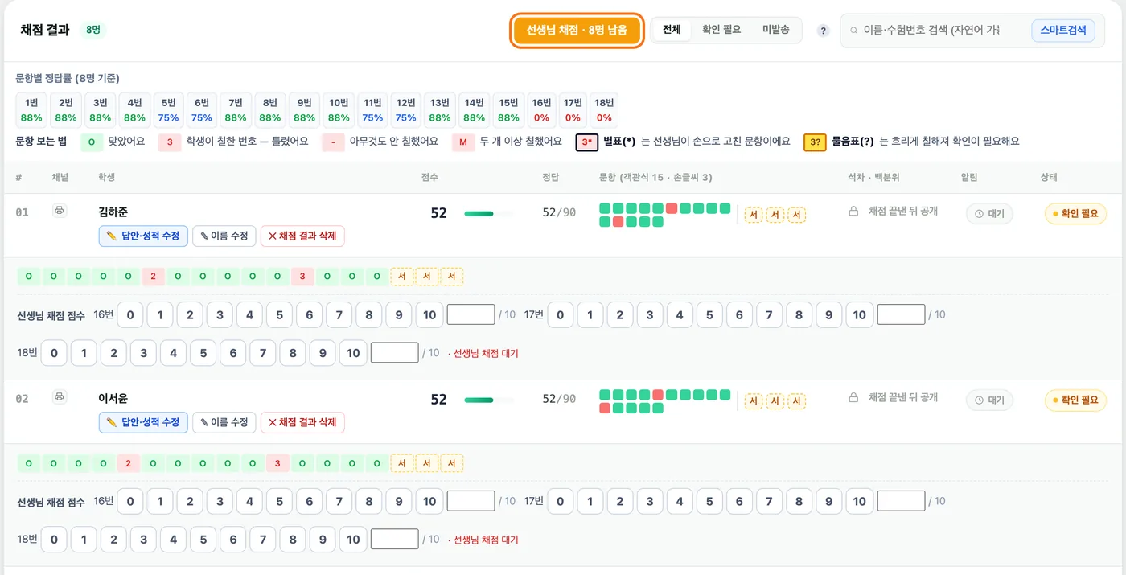Select the 18번 0% question stat card
The image size is (1126, 575).
[603, 110]
